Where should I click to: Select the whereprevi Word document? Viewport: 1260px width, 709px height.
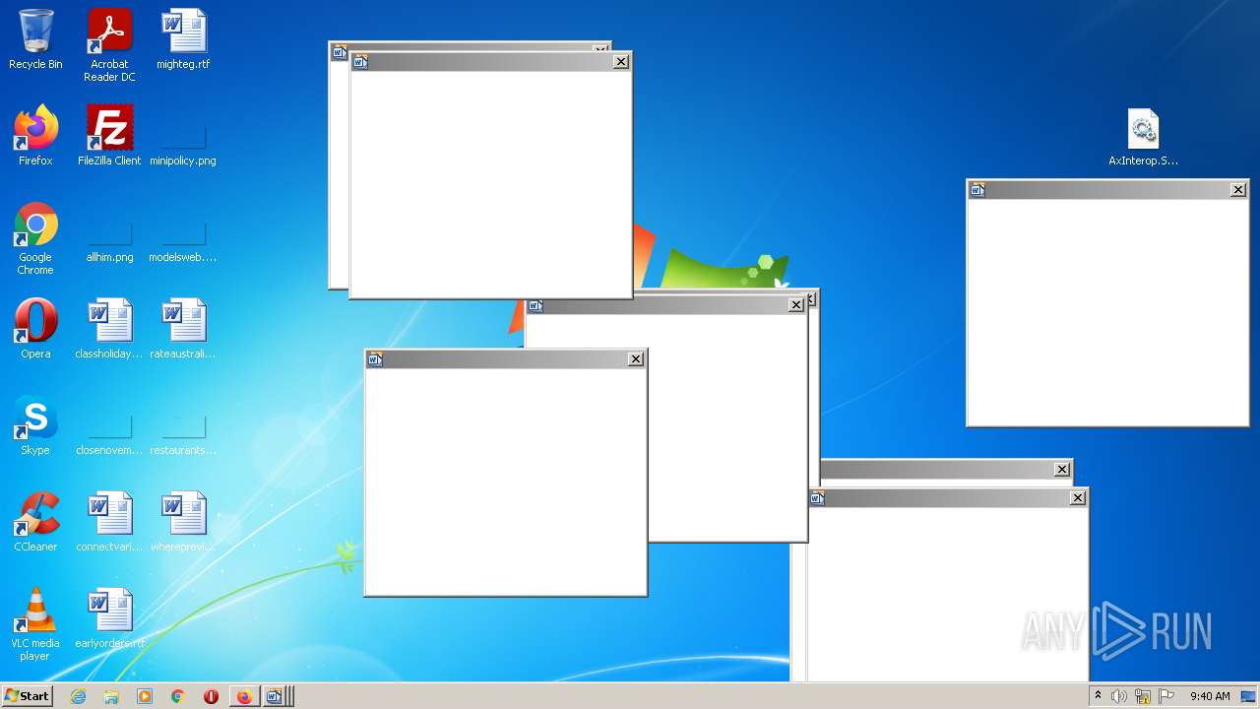tap(183, 522)
